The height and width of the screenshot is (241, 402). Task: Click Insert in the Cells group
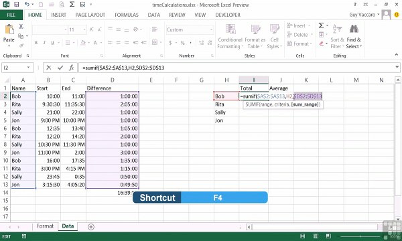(x=299, y=25)
